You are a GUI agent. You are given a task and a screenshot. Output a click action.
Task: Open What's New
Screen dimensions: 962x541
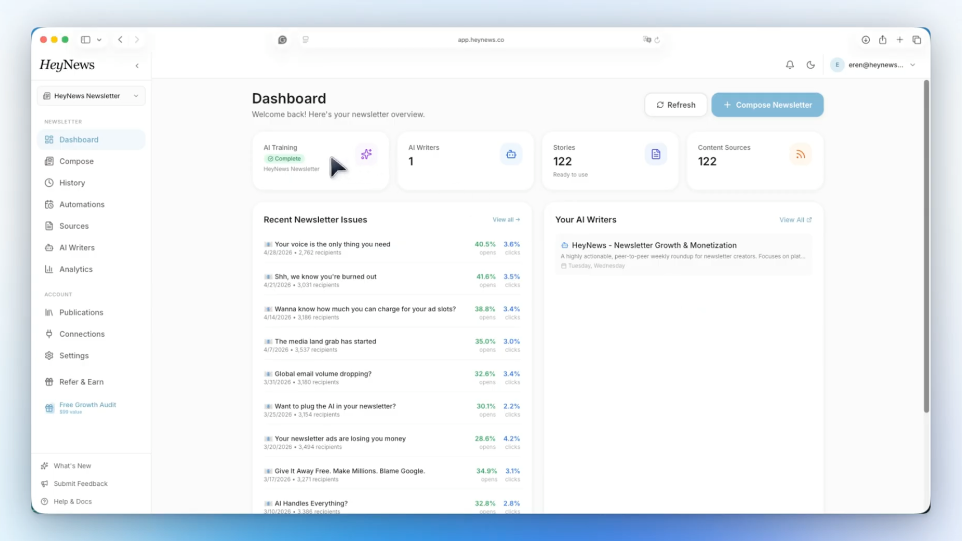[72, 465]
